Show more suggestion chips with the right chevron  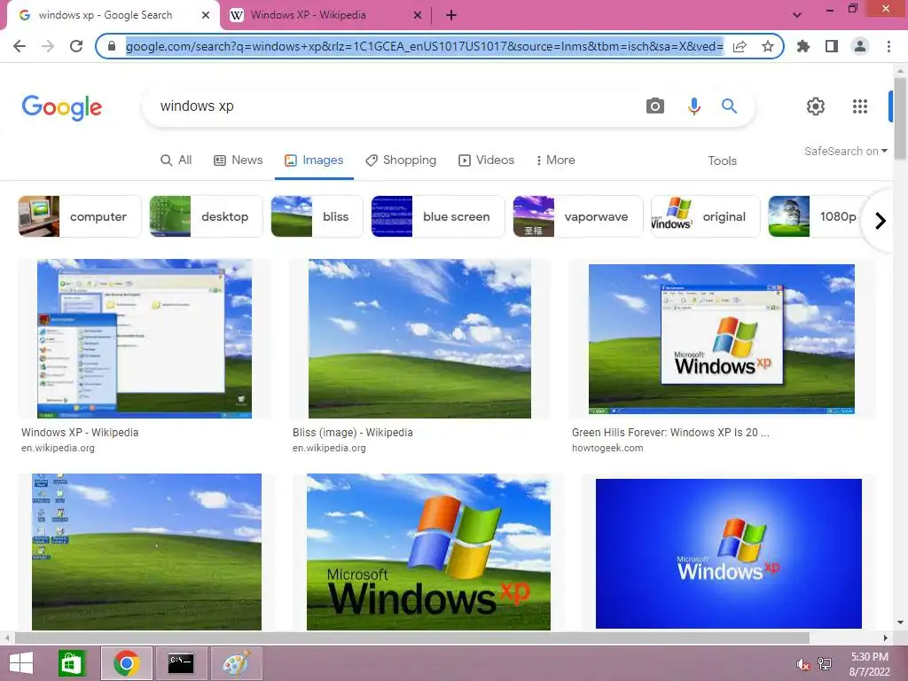[881, 221]
